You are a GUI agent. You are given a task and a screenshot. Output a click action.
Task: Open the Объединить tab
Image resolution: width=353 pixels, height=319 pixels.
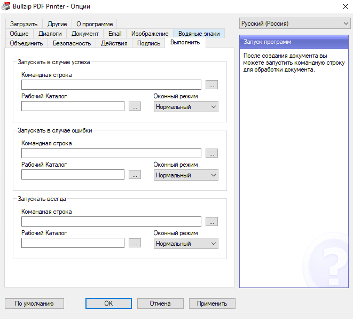coord(26,43)
